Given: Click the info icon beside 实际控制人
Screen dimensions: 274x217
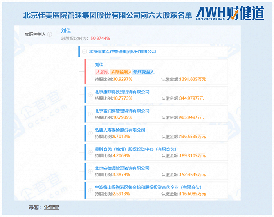Looking at the screenshot, I should tap(50, 34).
